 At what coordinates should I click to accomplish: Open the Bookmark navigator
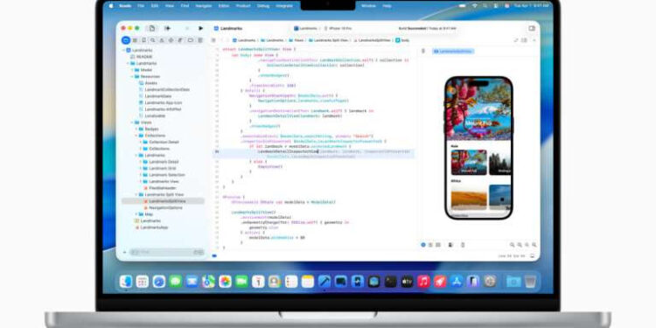(144, 40)
